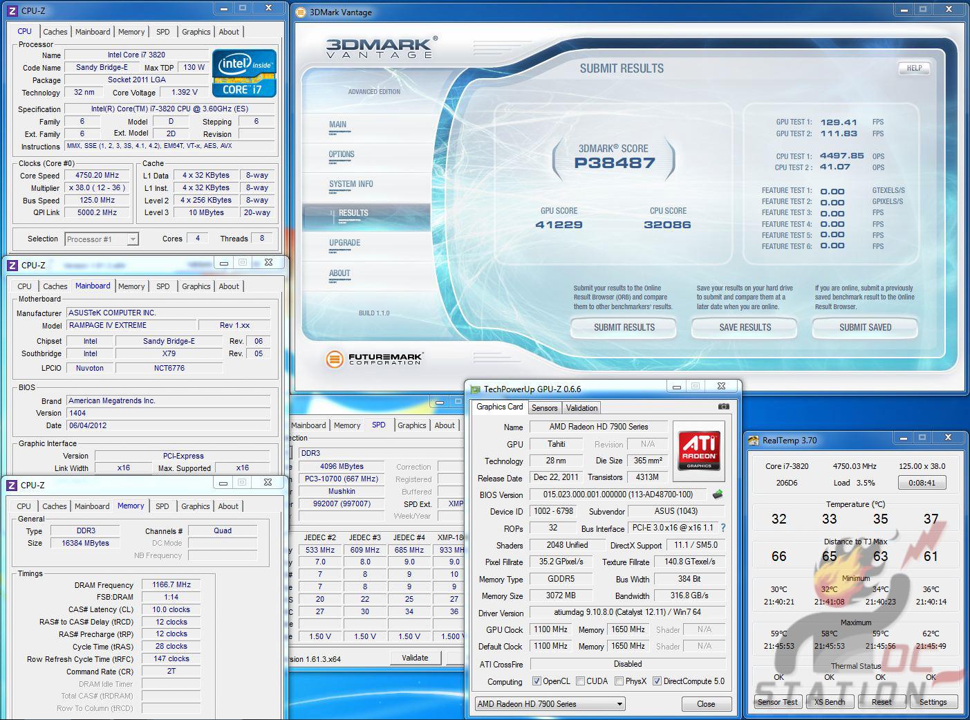Click the RealTemp title bar icon

[x=754, y=440]
